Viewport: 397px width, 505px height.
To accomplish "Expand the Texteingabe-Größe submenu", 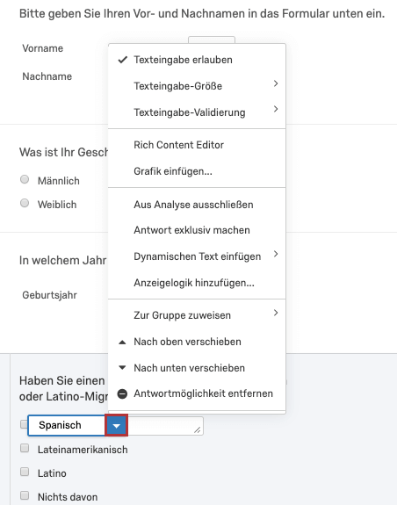I will point(276,83).
